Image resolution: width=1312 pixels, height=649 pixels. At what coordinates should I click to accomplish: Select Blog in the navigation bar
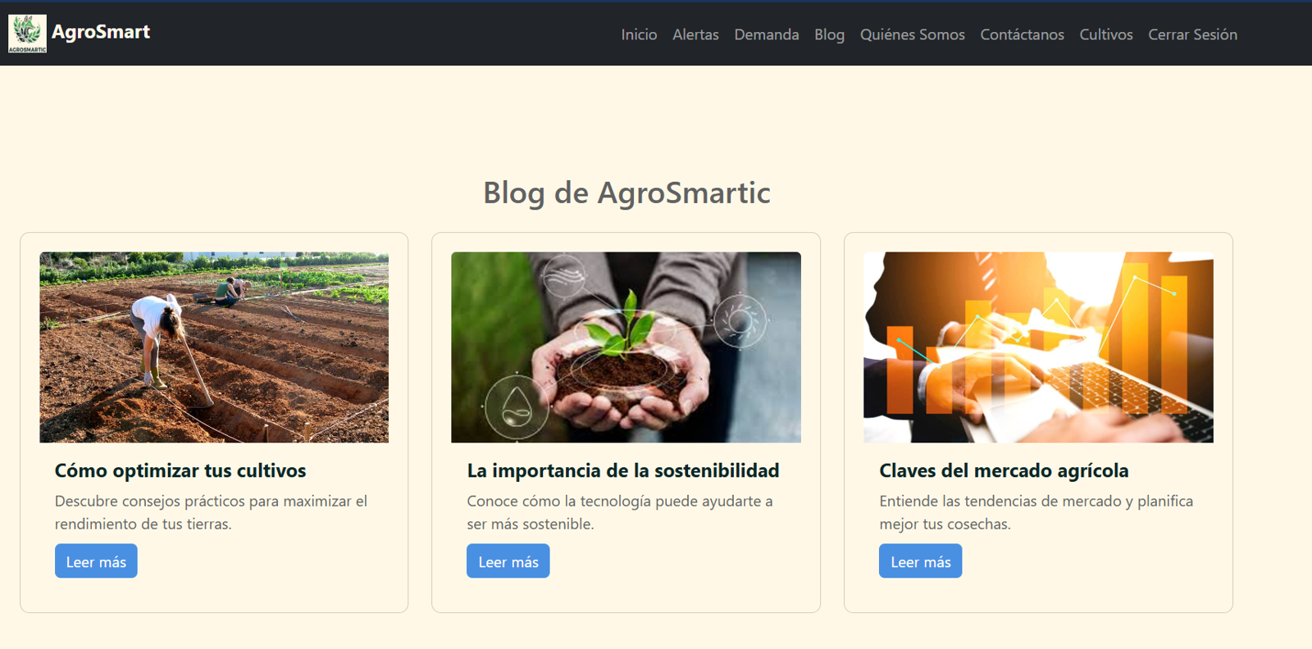(x=829, y=34)
